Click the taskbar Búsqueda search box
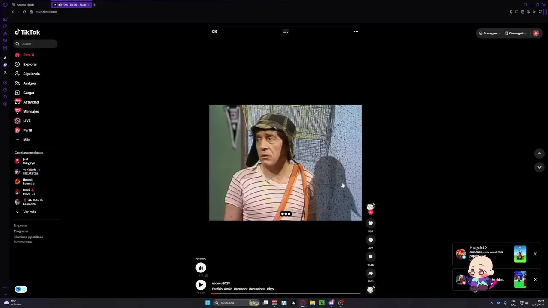548x308 pixels. point(237,303)
